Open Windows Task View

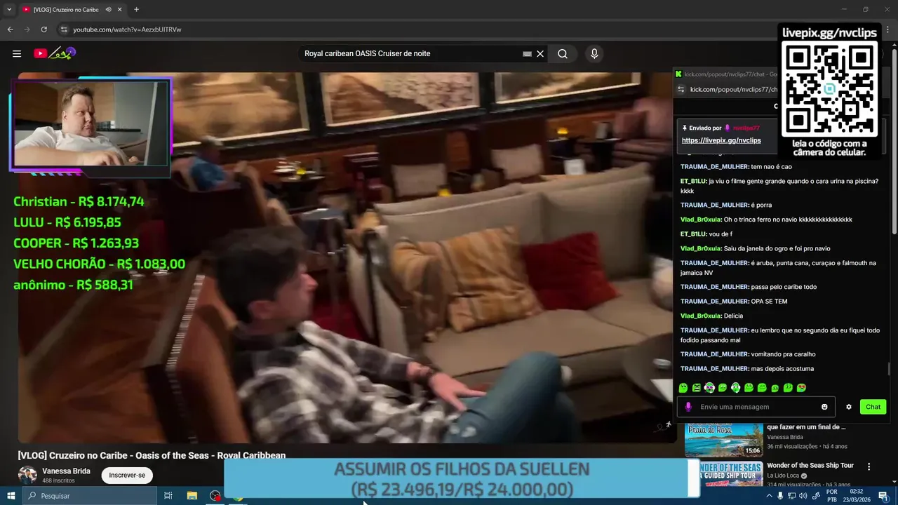(168, 496)
